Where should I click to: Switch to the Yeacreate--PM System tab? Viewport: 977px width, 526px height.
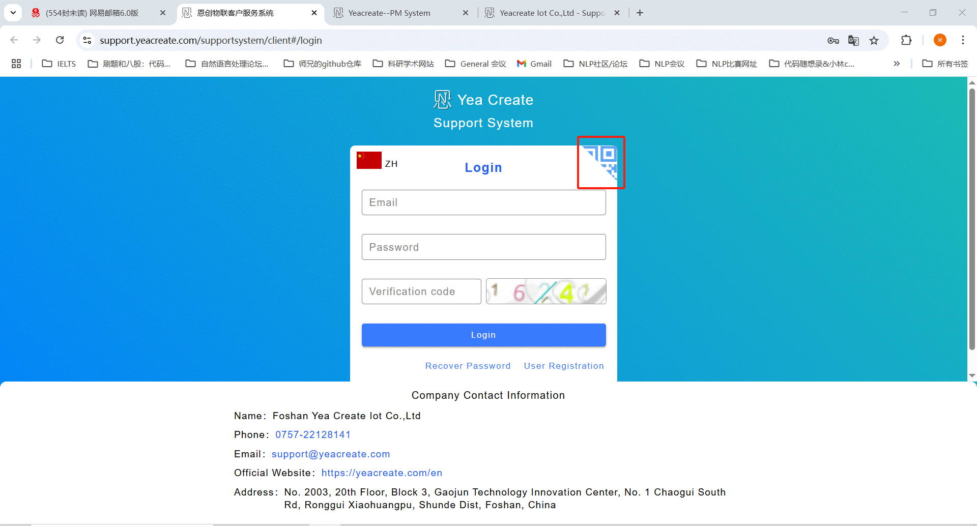pyautogui.click(x=389, y=13)
